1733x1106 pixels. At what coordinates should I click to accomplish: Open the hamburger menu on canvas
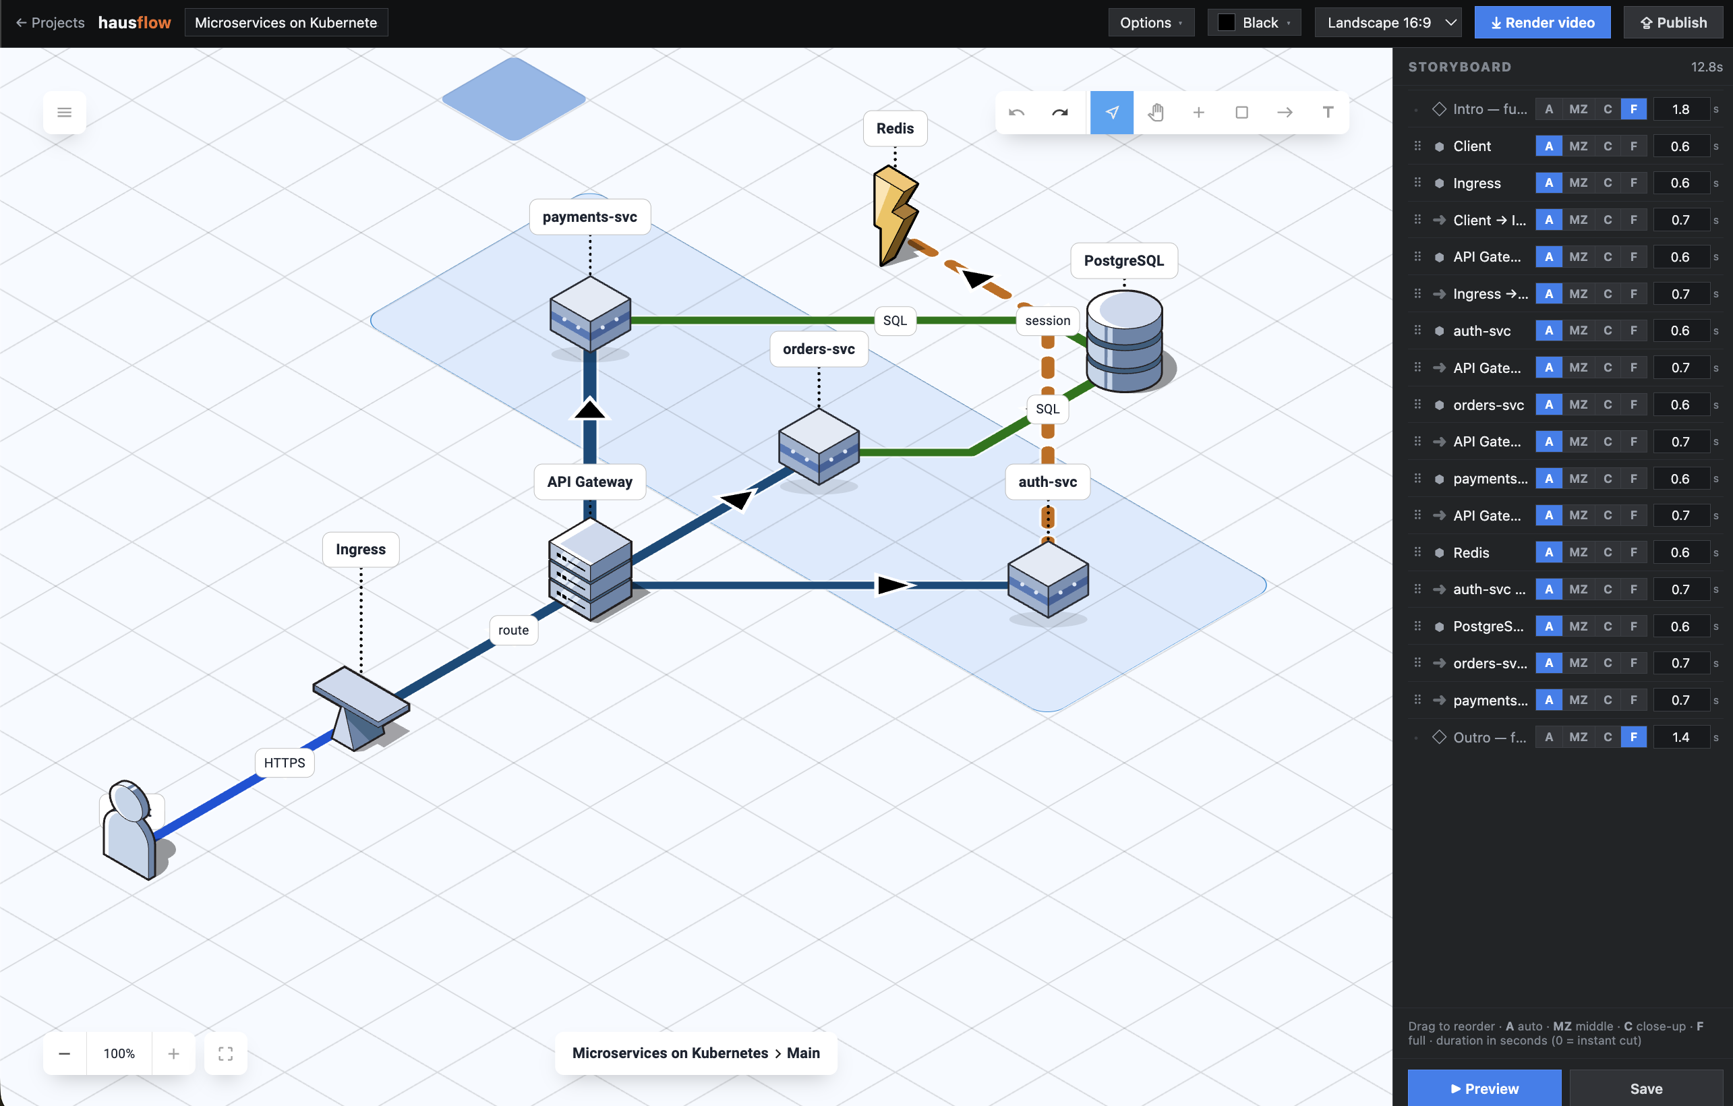click(65, 112)
